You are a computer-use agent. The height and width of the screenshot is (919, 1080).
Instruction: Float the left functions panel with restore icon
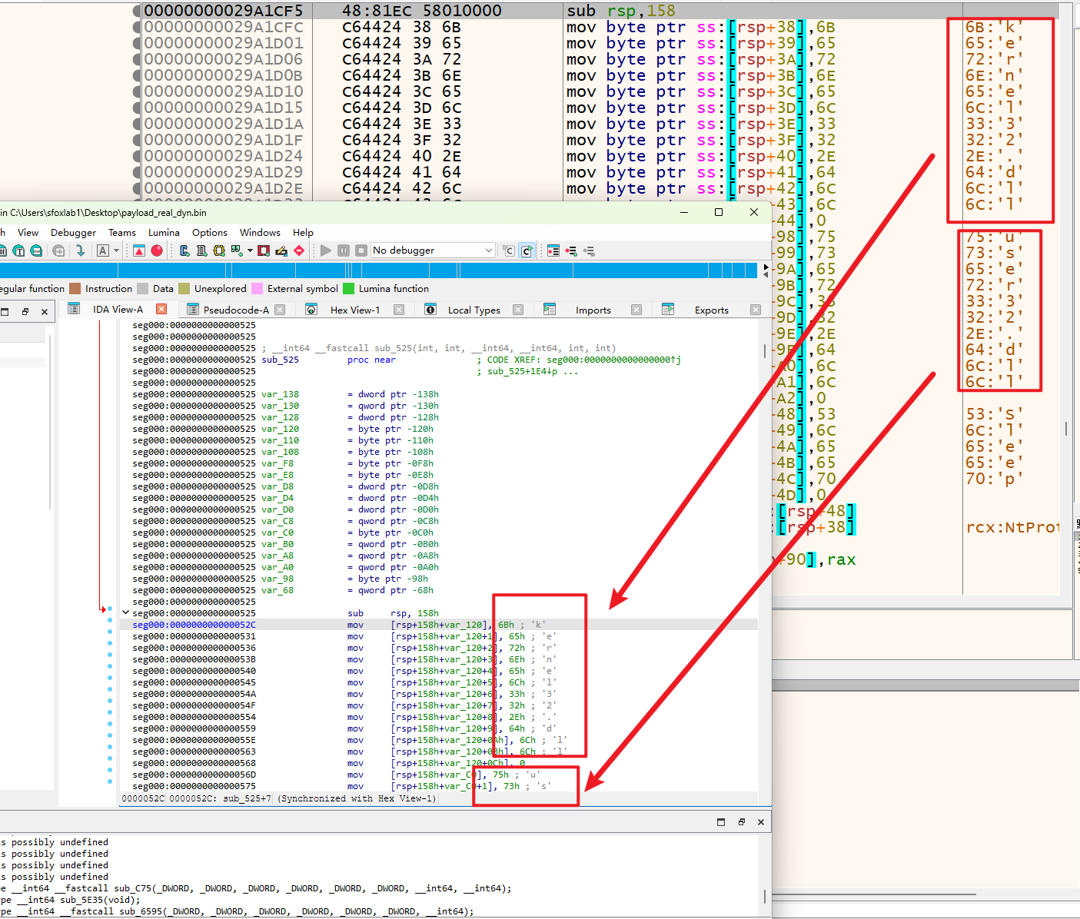point(25,311)
